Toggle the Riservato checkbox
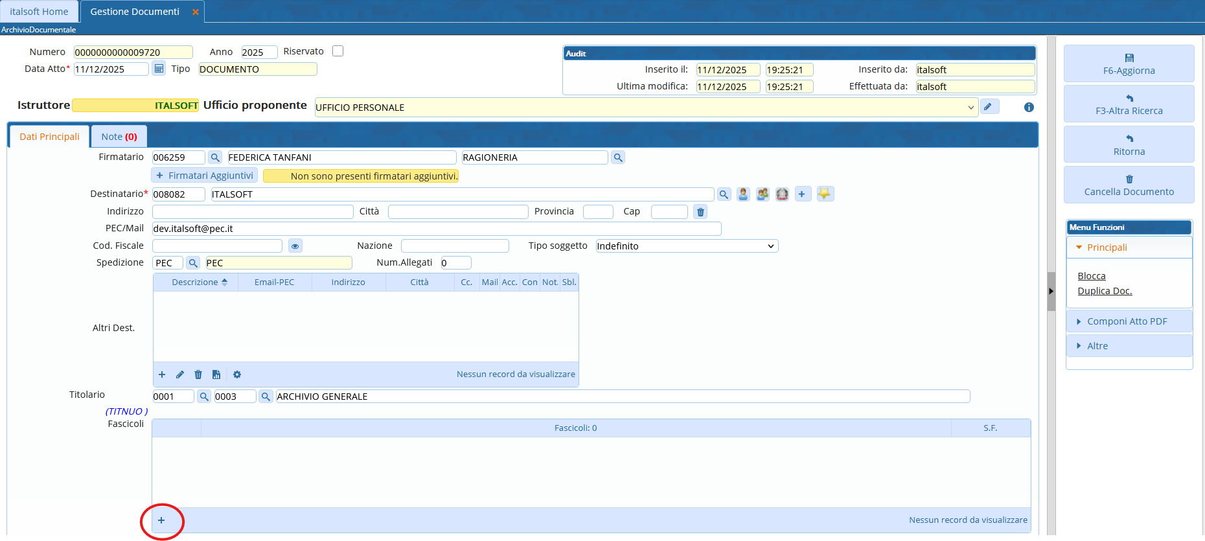 pyautogui.click(x=338, y=51)
